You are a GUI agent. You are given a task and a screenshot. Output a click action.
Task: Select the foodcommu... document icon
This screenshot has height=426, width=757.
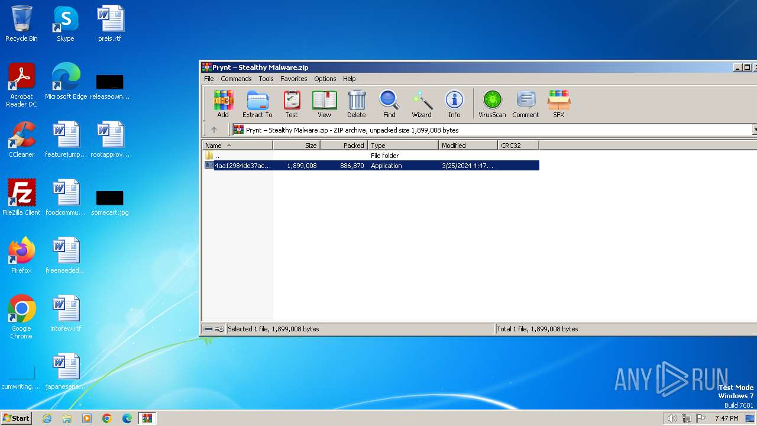66,198
